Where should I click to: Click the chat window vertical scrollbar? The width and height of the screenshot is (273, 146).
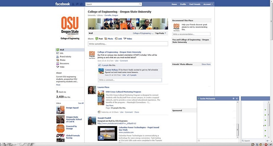pyautogui.click(x=238, y=120)
